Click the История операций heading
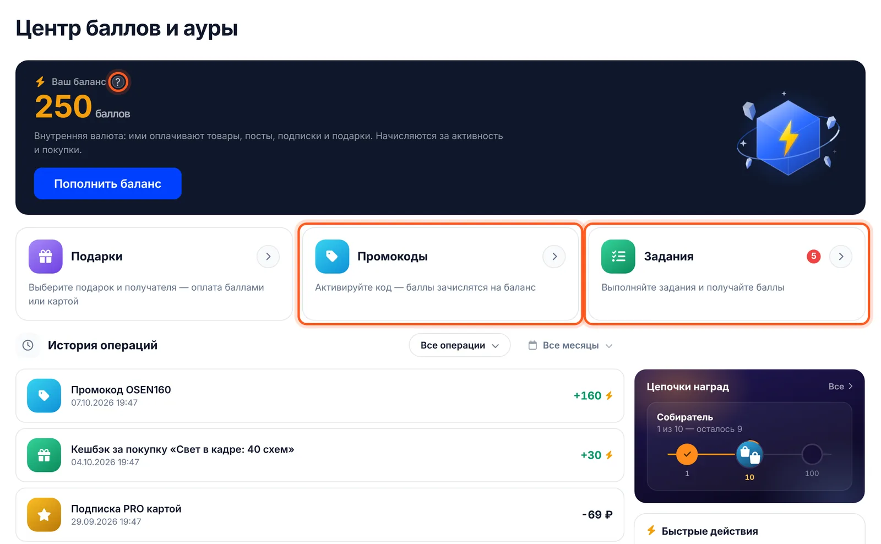This screenshot has width=881, height=544. coord(102,345)
